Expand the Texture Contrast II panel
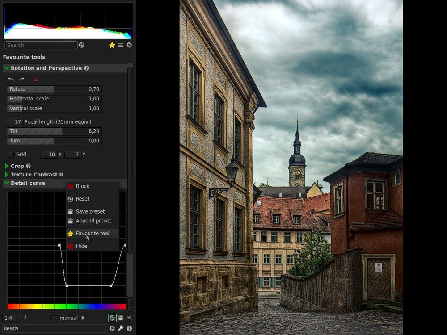Screen dimensions: 447x335 (x=6, y=174)
